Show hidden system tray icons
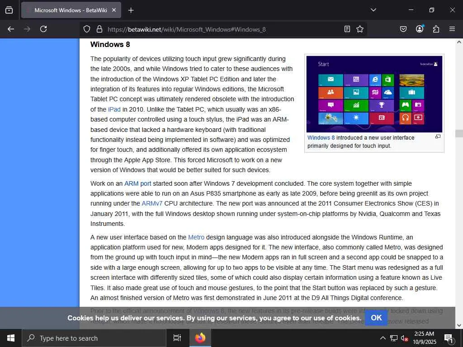This screenshot has width=463, height=347. click(x=383, y=338)
